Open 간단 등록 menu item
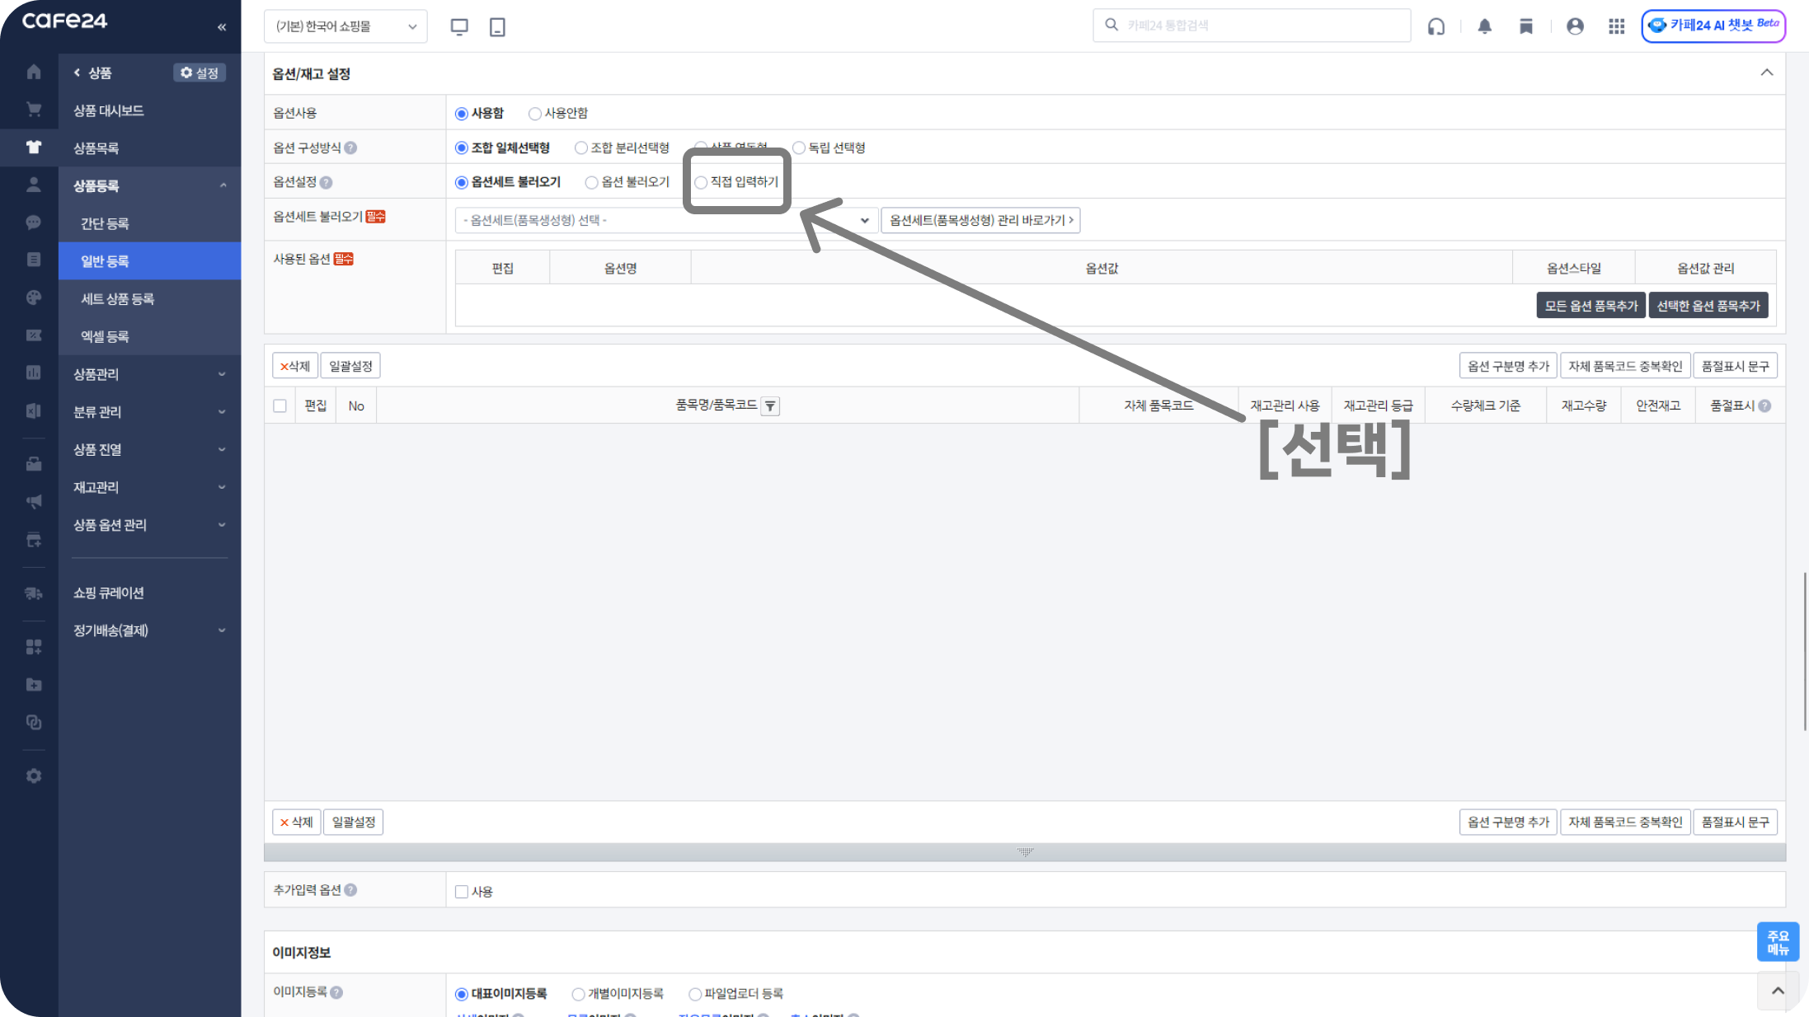This screenshot has height=1017, width=1809. tap(105, 223)
